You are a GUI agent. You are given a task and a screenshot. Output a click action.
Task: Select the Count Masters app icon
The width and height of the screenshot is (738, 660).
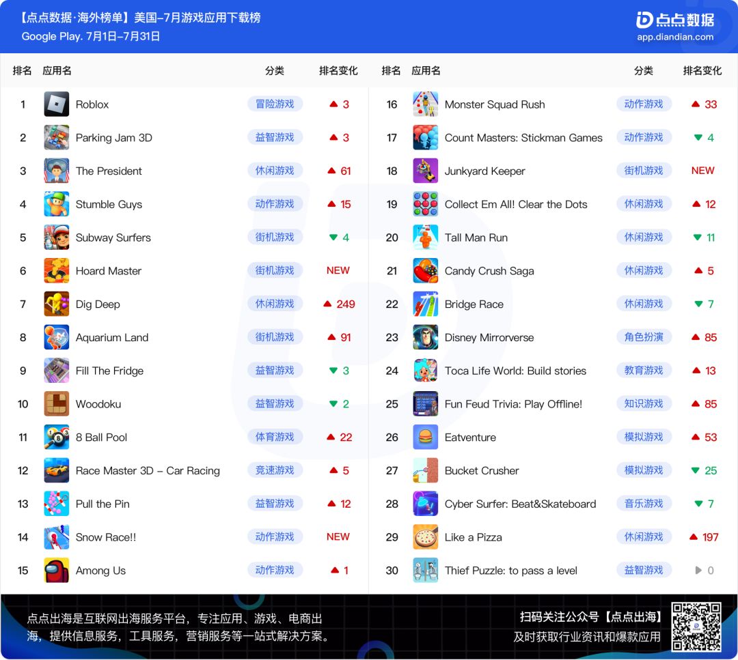(426, 137)
